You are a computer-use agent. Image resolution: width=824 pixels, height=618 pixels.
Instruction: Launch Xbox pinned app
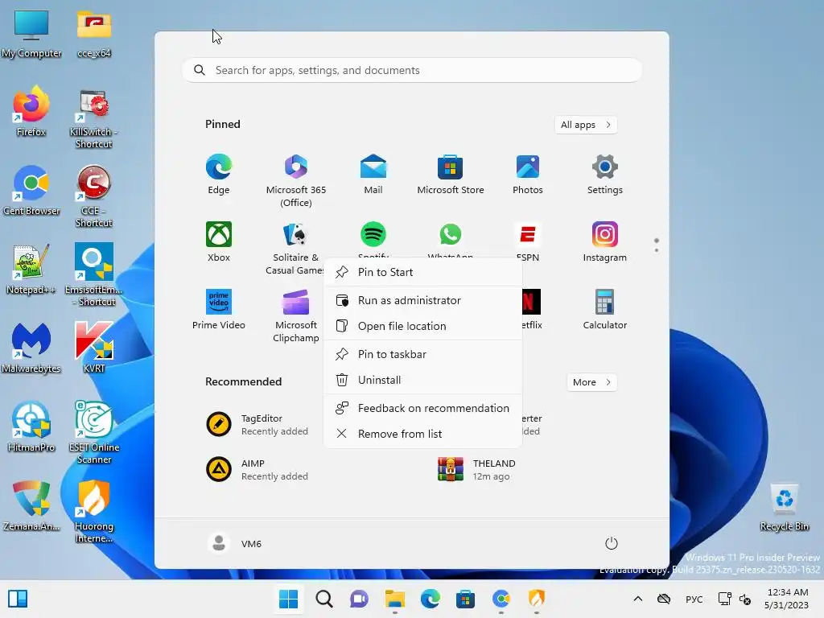coord(219,242)
